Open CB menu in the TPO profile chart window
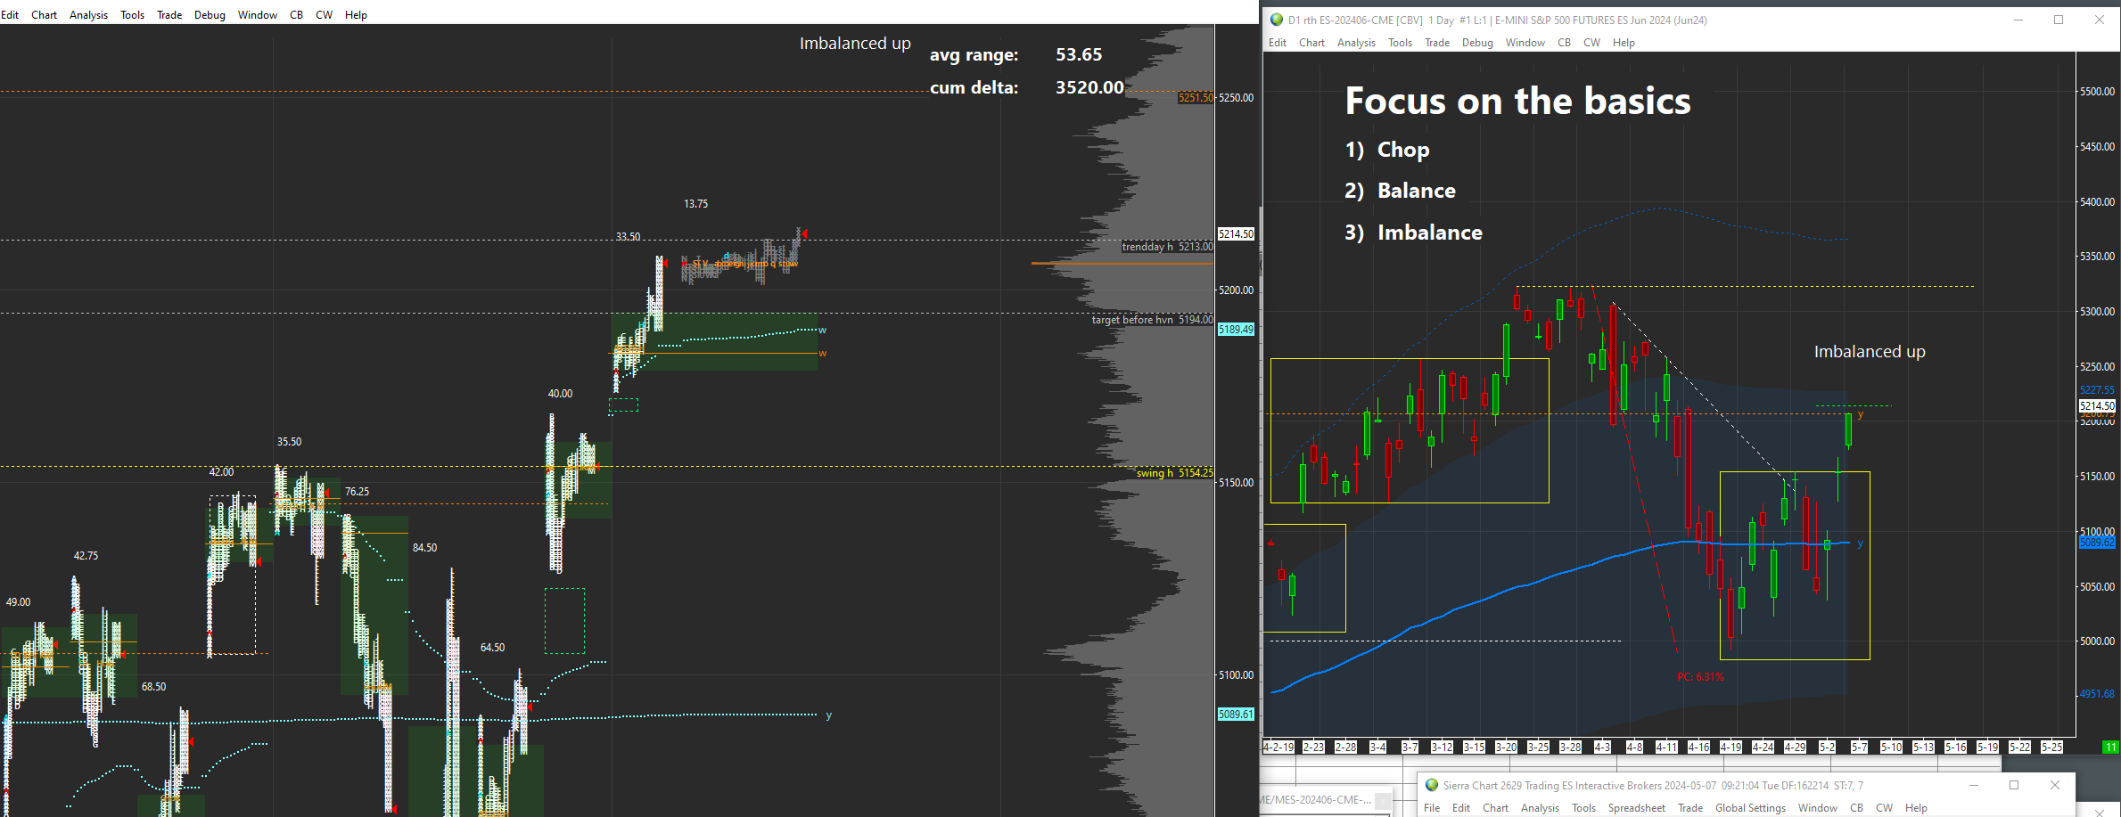The width and height of the screenshot is (2121, 817). coord(297,15)
